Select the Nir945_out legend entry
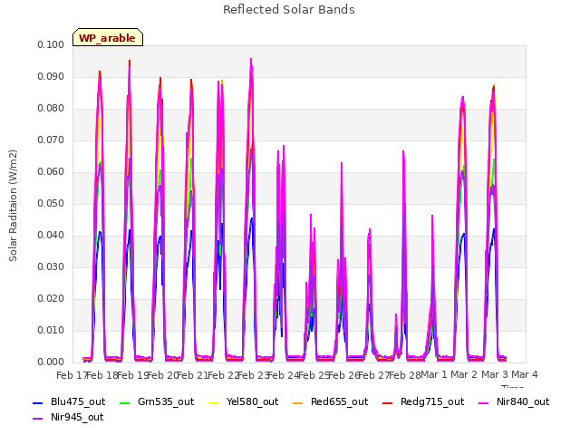 68,417
